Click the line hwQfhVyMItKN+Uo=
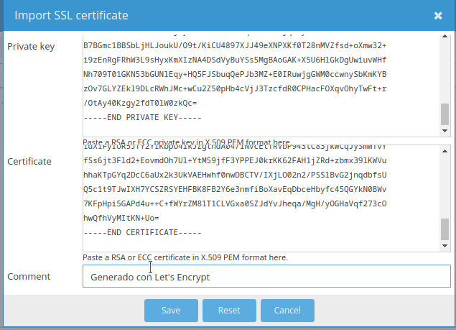Image resolution: width=456 pixels, height=330 pixels. click(x=121, y=218)
